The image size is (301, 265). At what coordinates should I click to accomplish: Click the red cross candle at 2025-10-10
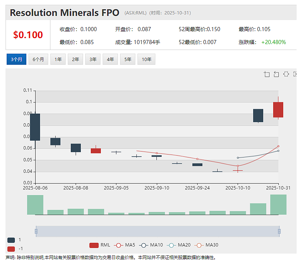(x=238, y=170)
